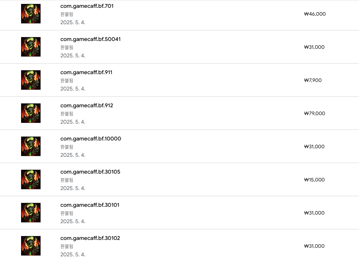The height and width of the screenshot is (261, 359).
Task: Click game icon beside com.gamecaff.bf.30105
Action: click(31, 179)
